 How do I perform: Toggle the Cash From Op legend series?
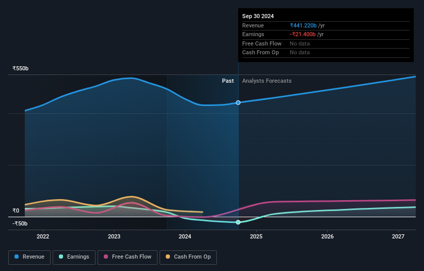pos(188,257)
